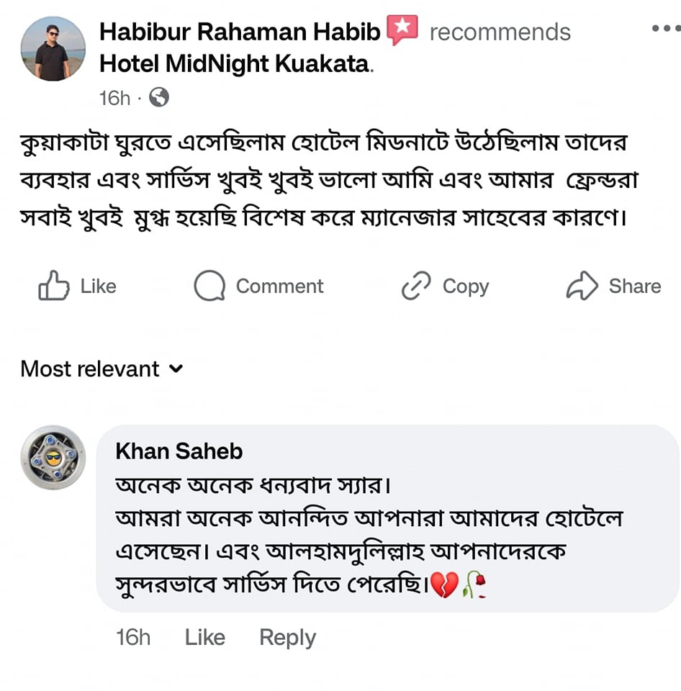The image size is (681, 691).
Task: Click the globe public-privacy icon
Action: pyautogui.click(x=158, y=97)
